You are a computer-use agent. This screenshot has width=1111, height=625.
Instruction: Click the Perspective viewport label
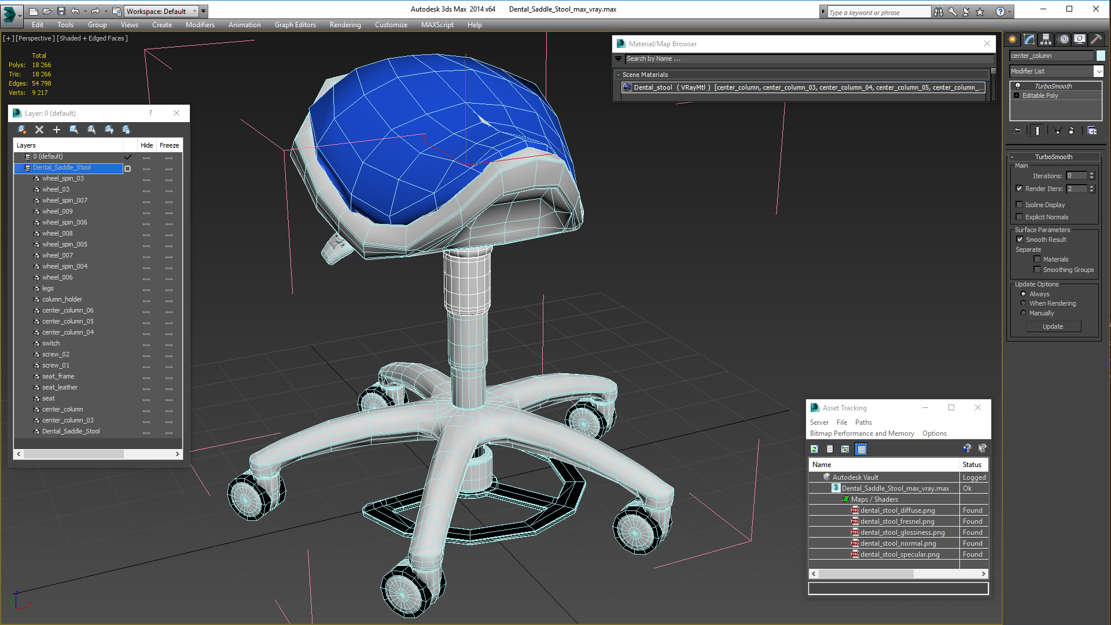click(x=35, y=38)
